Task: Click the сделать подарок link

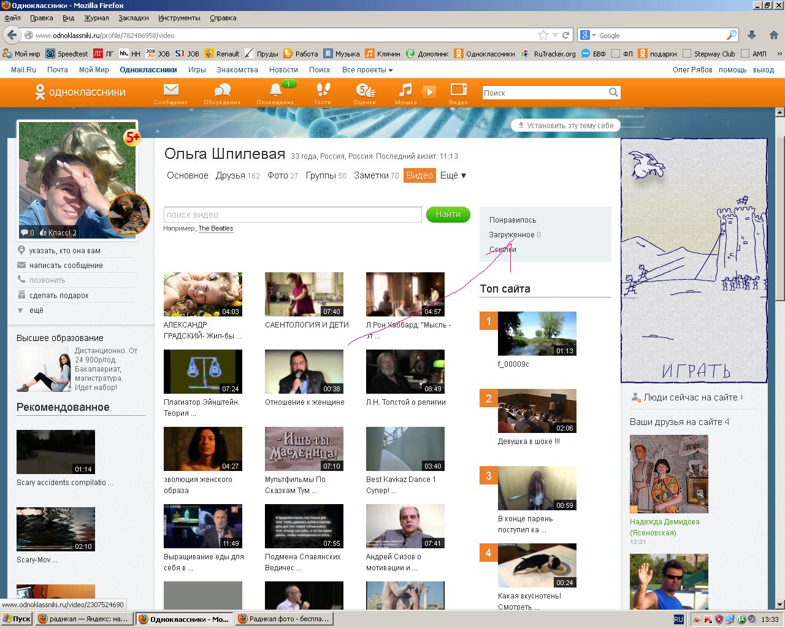Action: click(x=59, y=295)
